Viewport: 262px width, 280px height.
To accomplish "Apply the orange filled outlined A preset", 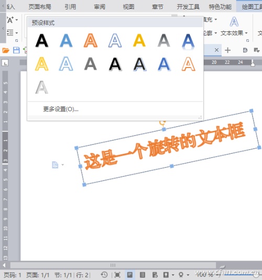I will (x=91, y=40).
